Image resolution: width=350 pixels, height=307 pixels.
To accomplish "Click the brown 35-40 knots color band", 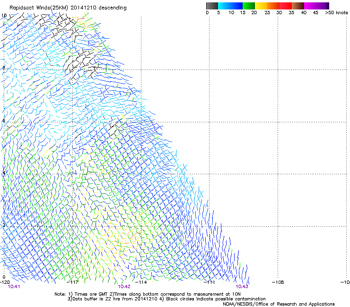I will click(x=298, y=6).
